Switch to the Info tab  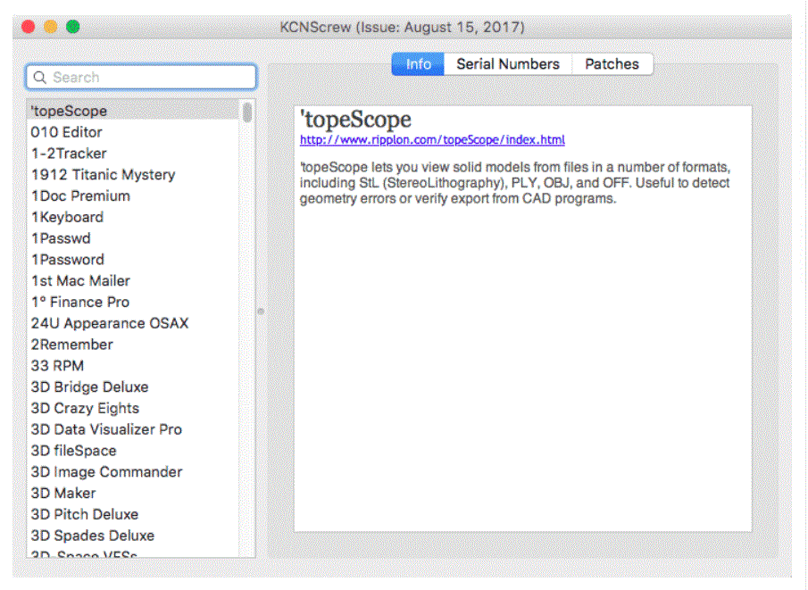418,64
